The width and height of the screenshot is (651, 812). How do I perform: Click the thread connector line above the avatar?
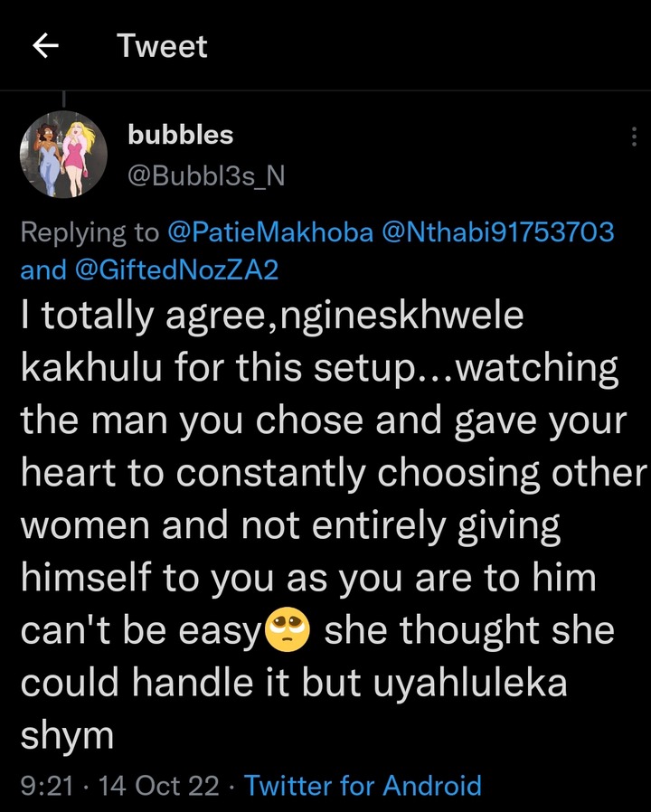[x=63, y=100]
